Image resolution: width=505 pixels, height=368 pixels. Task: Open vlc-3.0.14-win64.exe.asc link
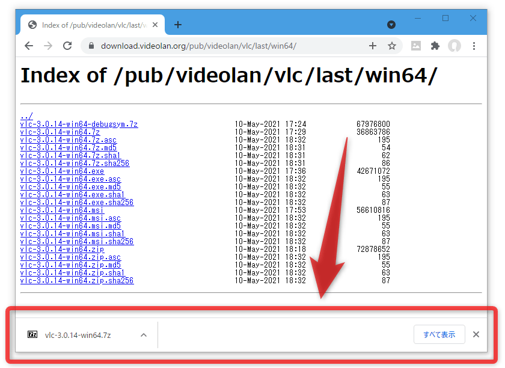point(70,179)
